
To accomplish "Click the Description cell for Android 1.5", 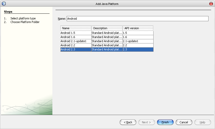I will click(107, 33).
